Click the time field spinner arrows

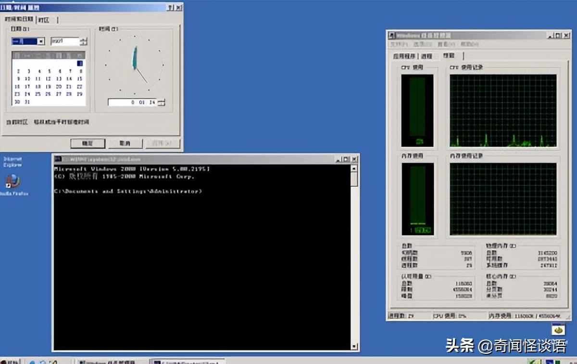tap(162, 102)
